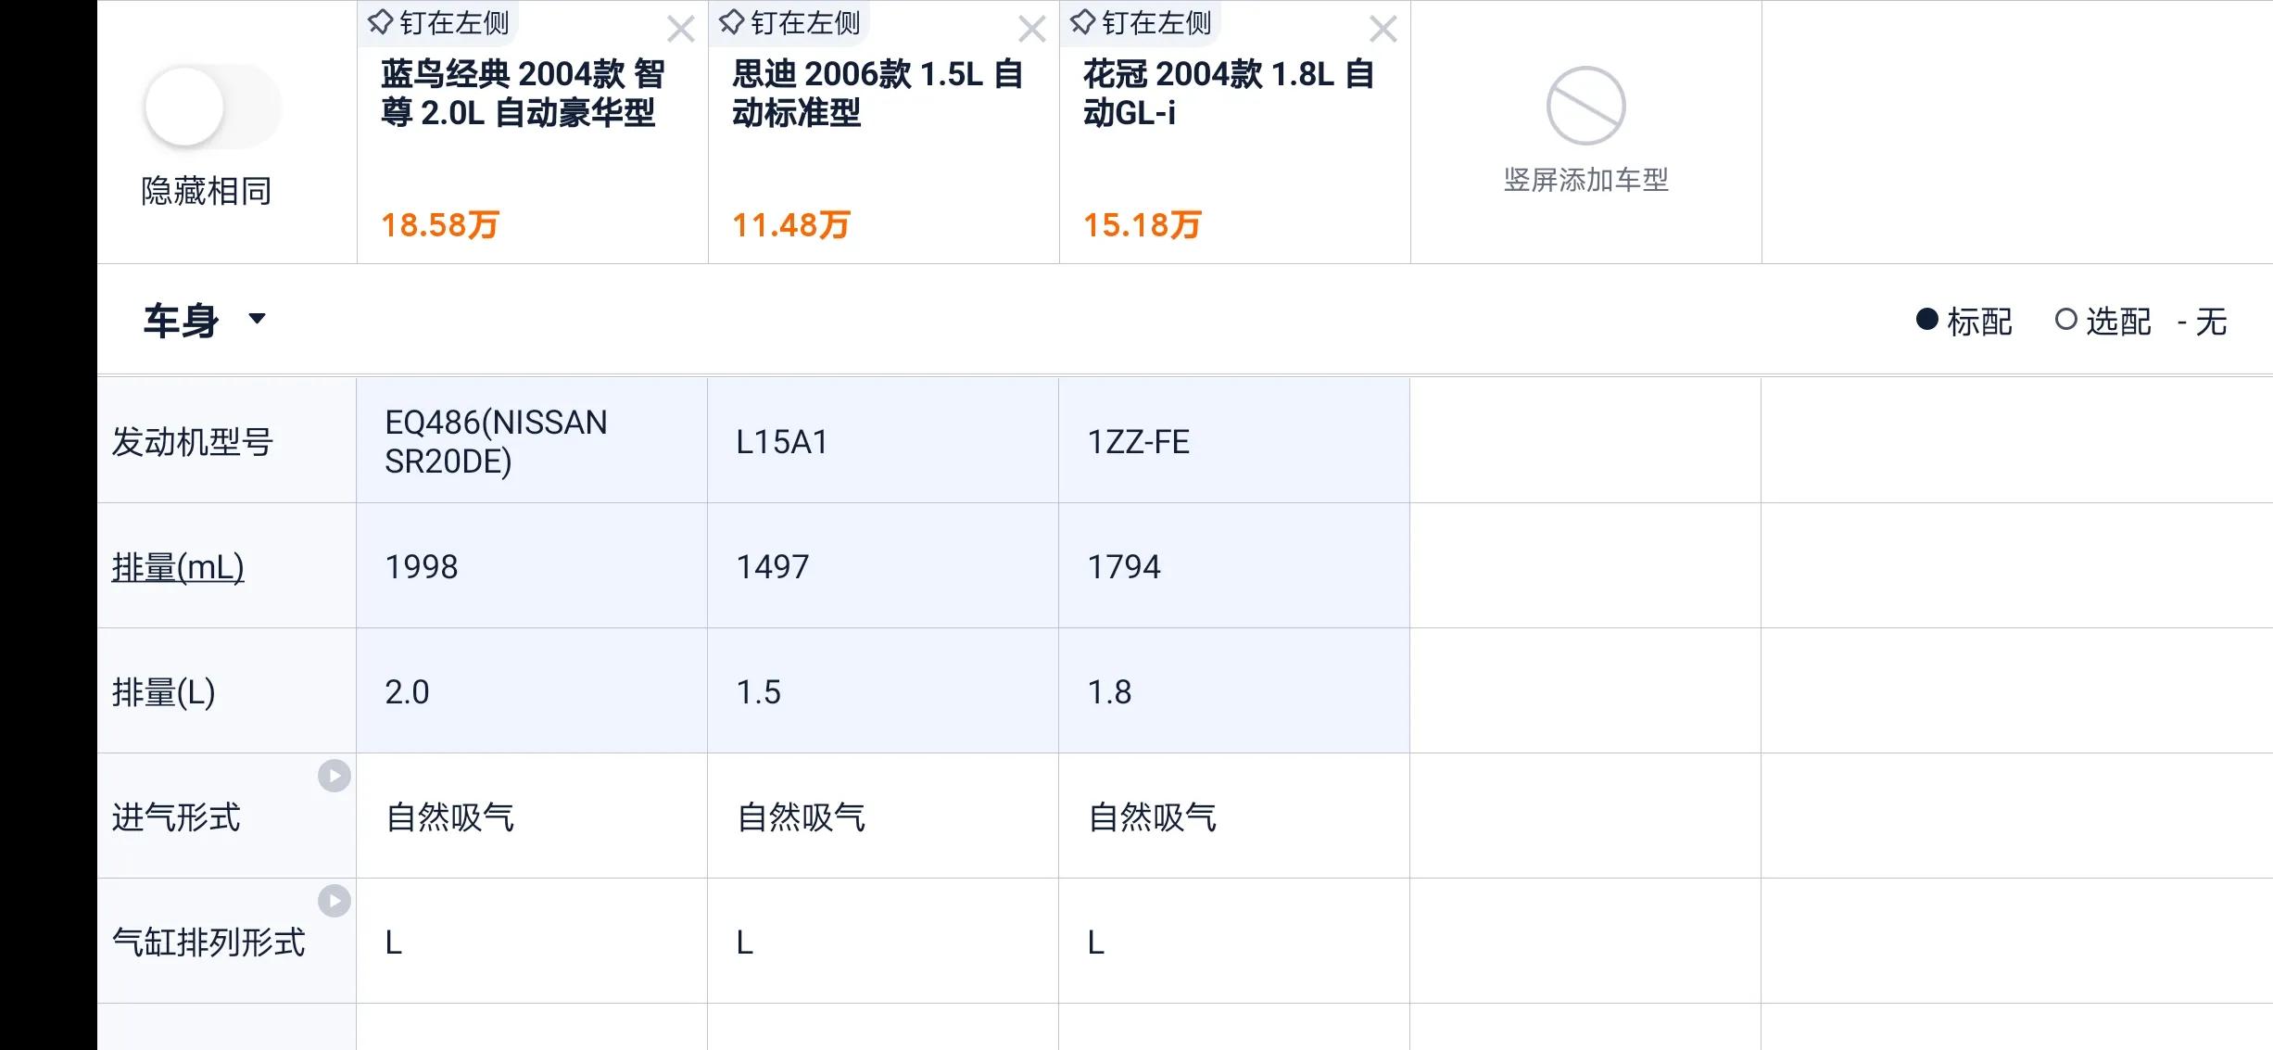2273x1050 pixels.
Task: Enable the 隐藏相同 toggle switch
Action: point(211,106)
